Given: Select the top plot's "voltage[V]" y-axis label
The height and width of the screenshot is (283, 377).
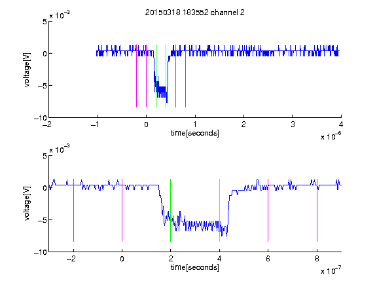Looking at the screenshot, I should 27,70.
